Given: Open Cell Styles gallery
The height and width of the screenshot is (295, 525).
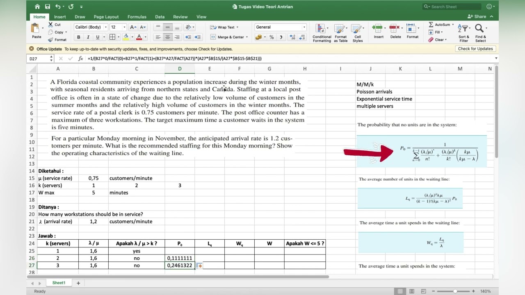Looking at the screenshot, I should pyautogui.click(x=358, y=33).
